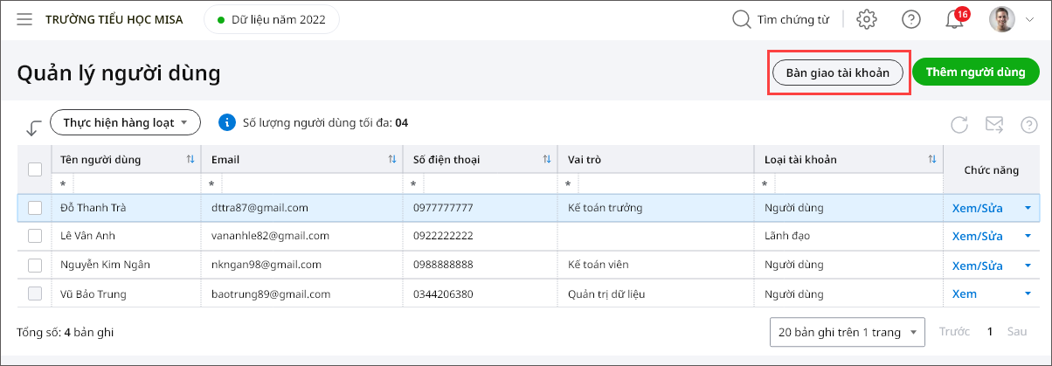Open the hamburger navigation menu
This screenshot has width=1052, height=366.
[x=24, y=19]
